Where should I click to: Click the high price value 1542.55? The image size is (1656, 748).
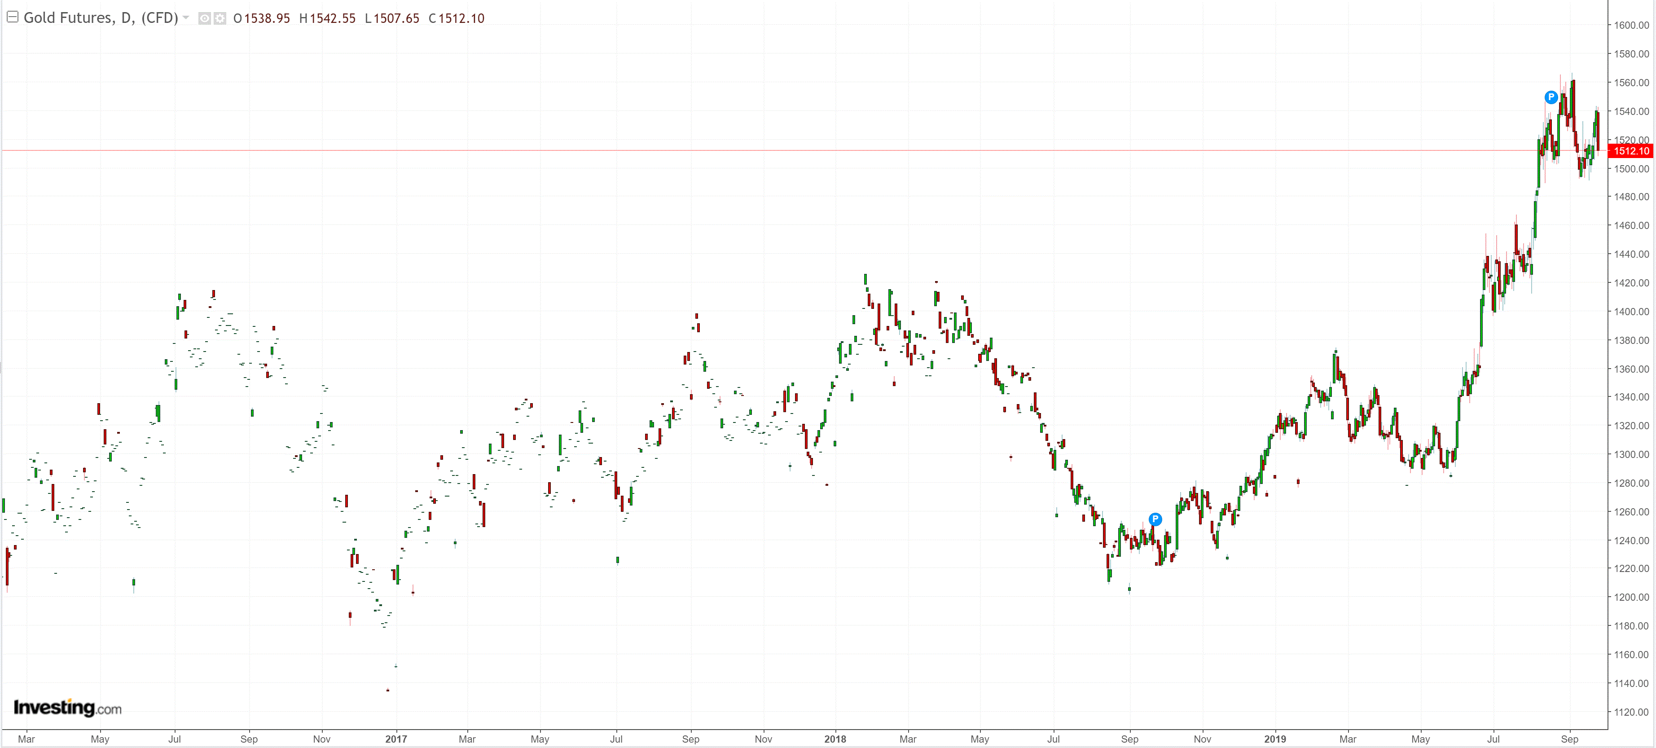tap(332, 19)
